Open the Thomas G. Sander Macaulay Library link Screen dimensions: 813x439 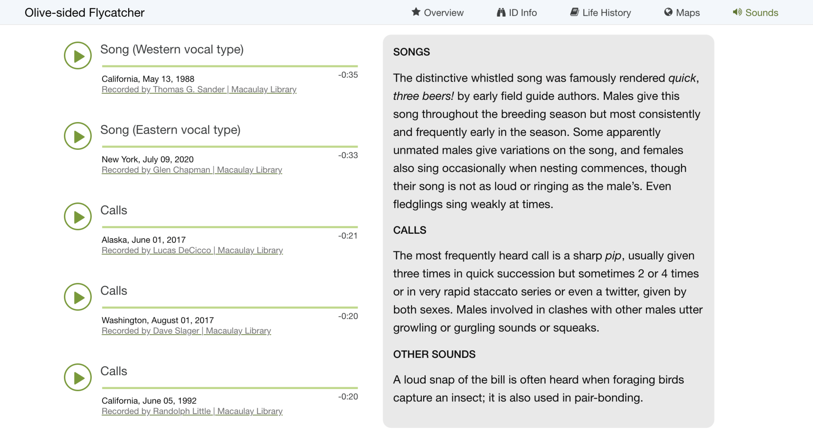point(199,90)
